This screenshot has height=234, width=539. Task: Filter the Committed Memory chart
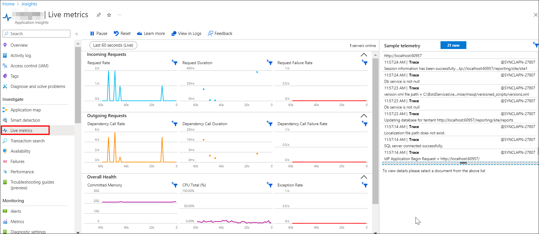[174, 185]
